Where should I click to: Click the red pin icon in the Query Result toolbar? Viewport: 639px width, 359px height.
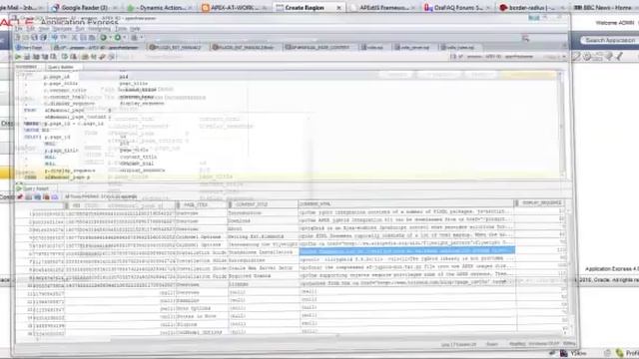20,197
